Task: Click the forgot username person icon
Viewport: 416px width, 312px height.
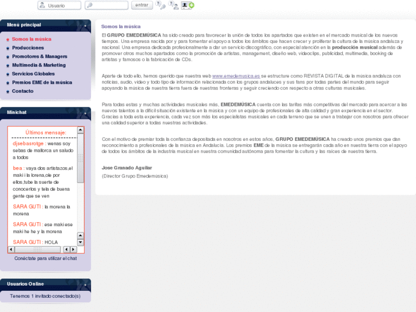Action: 174,5
